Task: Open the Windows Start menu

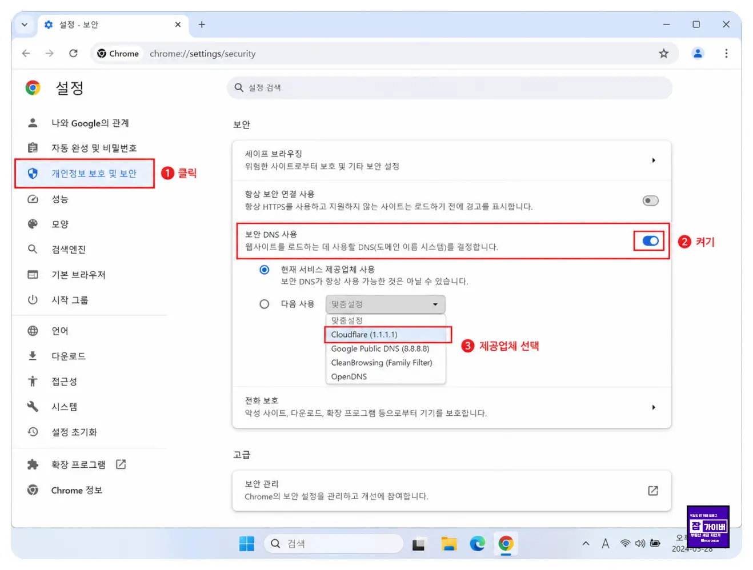Action: pyautogui.click(x=247, y=544)
